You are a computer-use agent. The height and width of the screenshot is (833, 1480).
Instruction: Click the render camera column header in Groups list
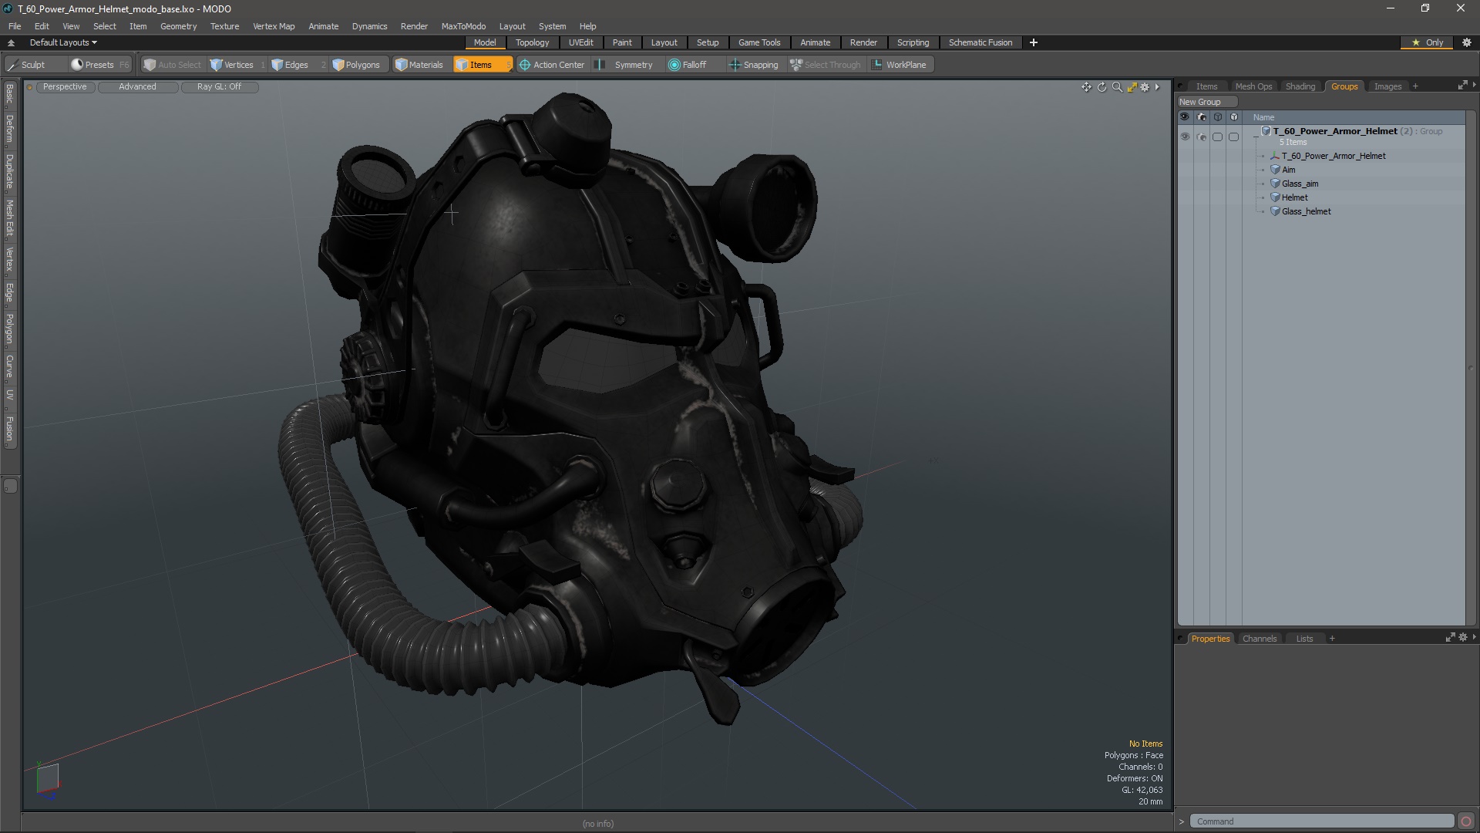click(x=1201, y=117)
